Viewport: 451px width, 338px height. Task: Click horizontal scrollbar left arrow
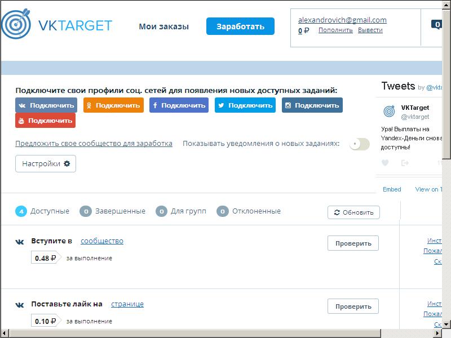[5, 333]
